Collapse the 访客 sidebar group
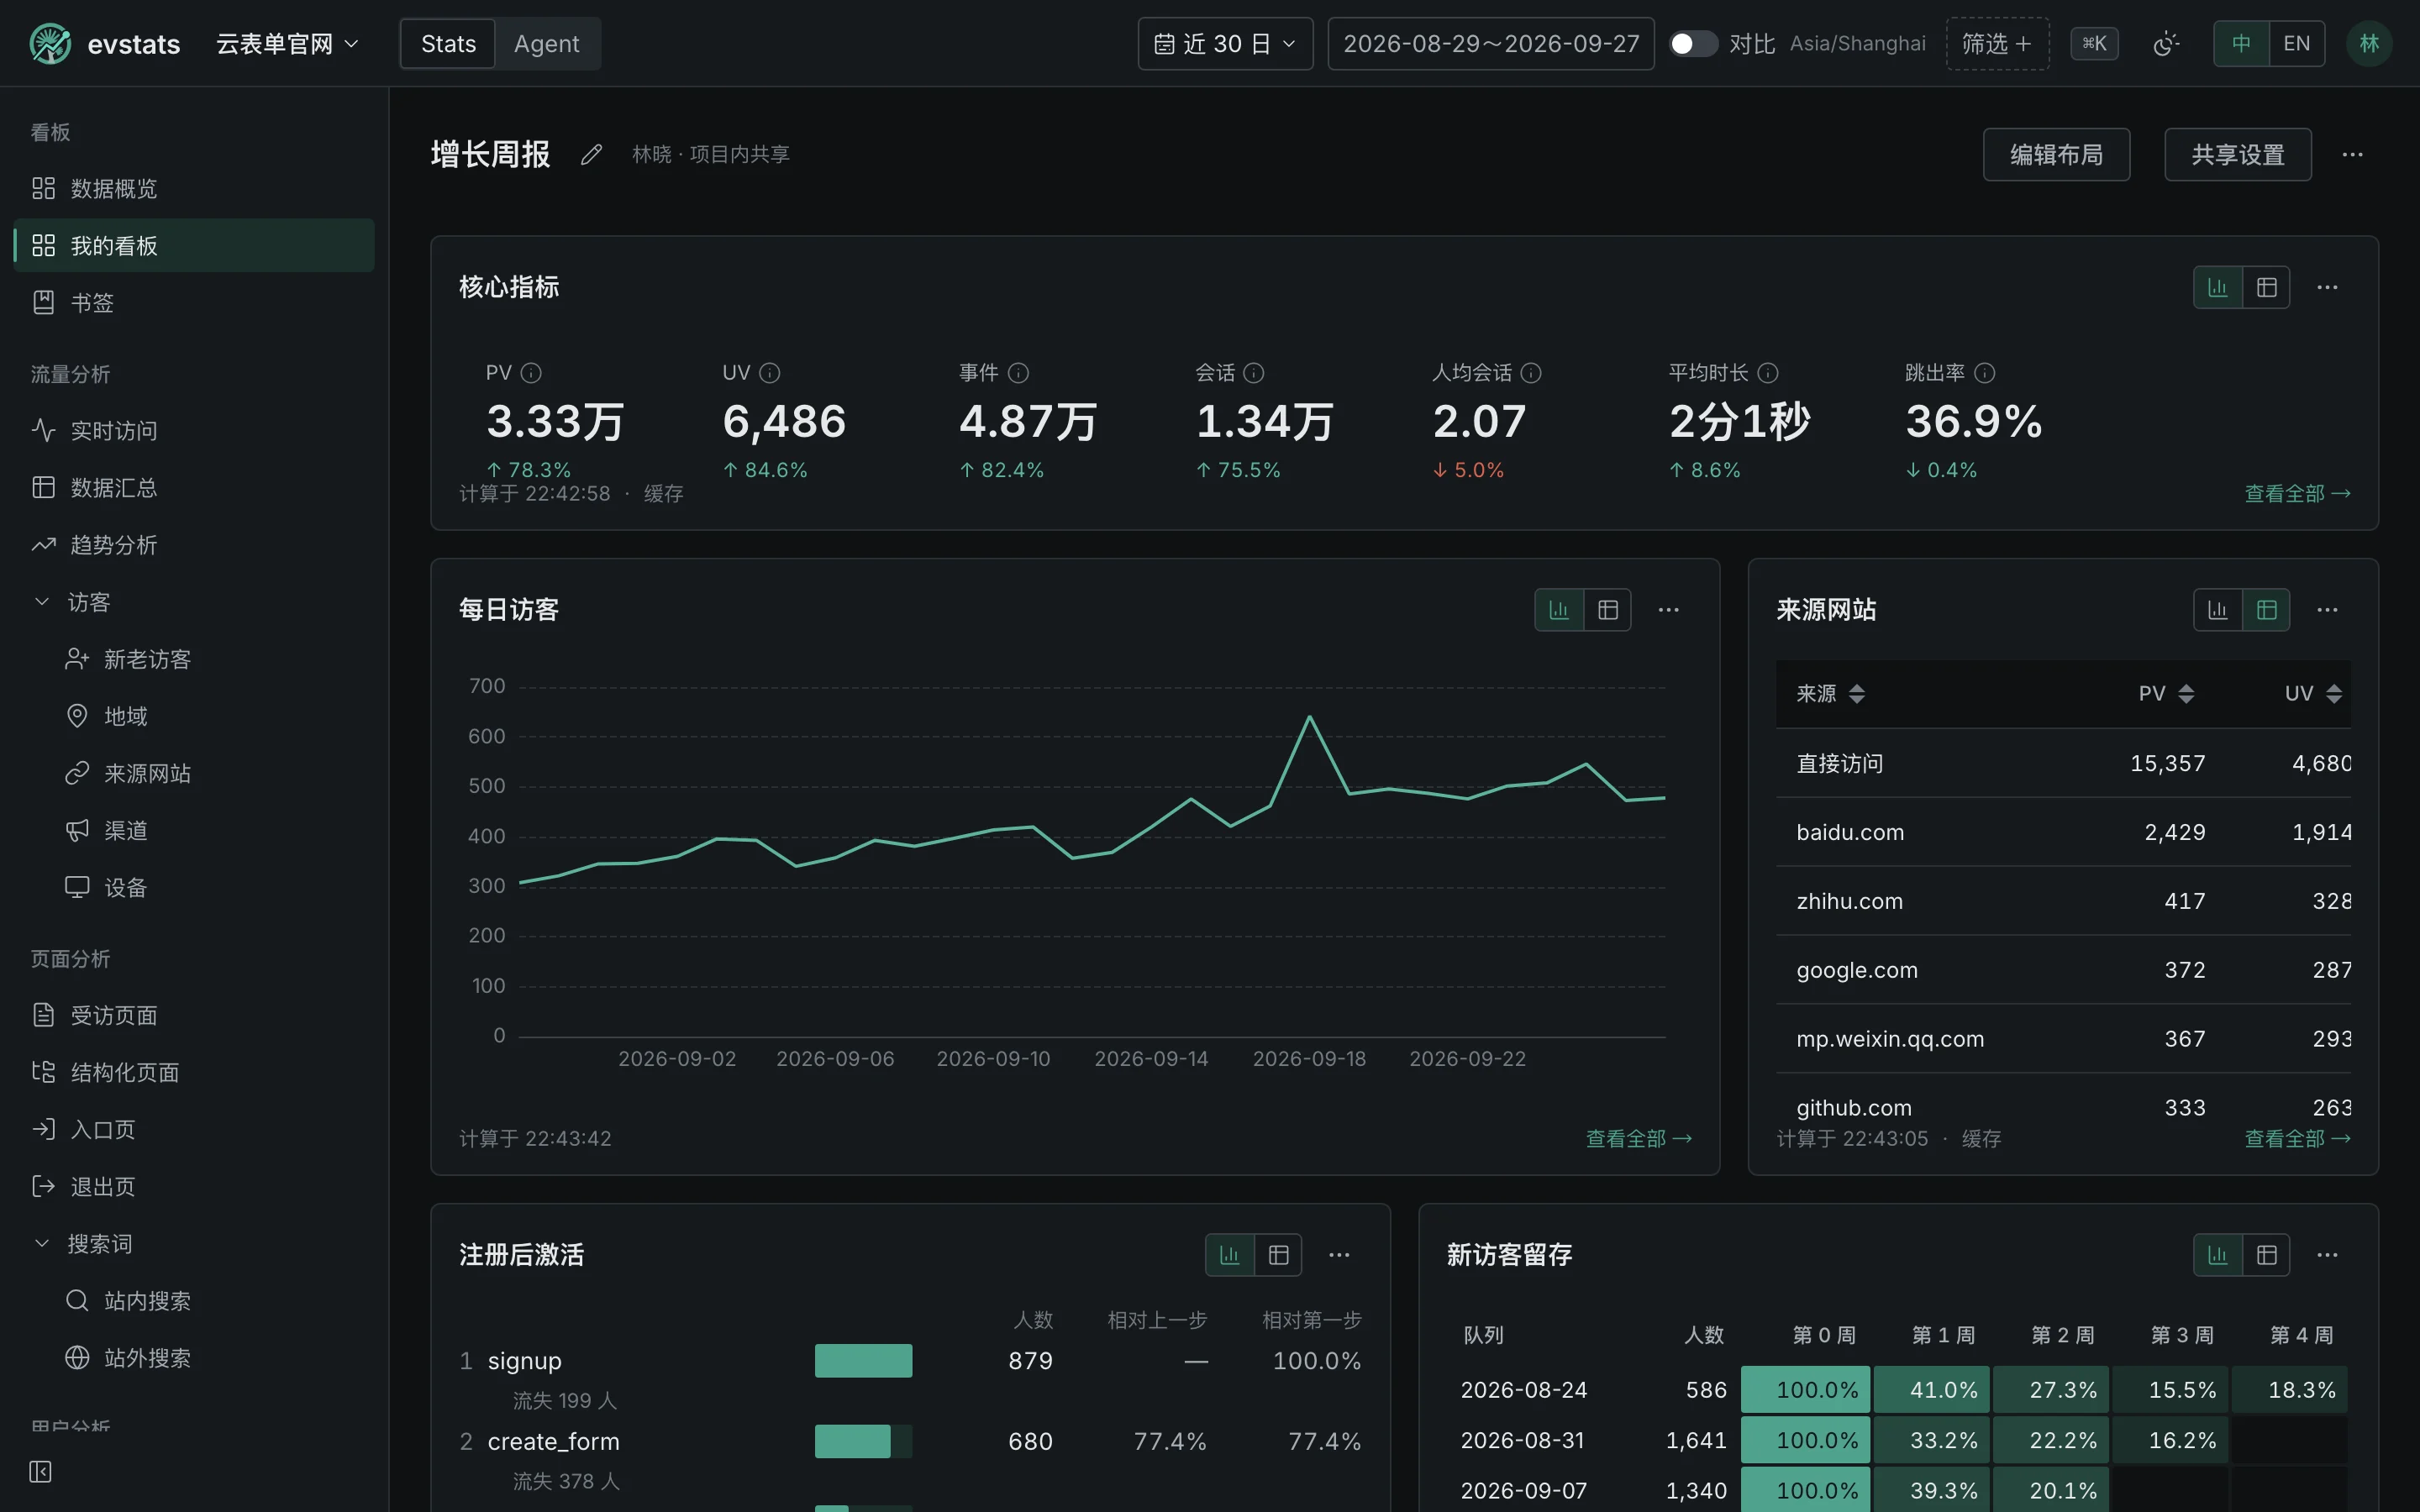 [194, 602]
